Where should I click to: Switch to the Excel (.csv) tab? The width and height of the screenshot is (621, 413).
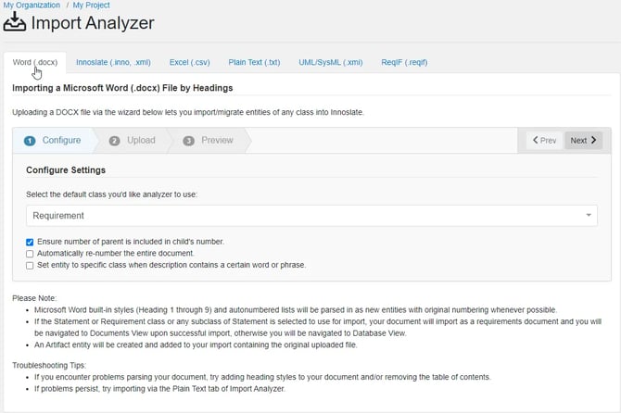point(190,62)
